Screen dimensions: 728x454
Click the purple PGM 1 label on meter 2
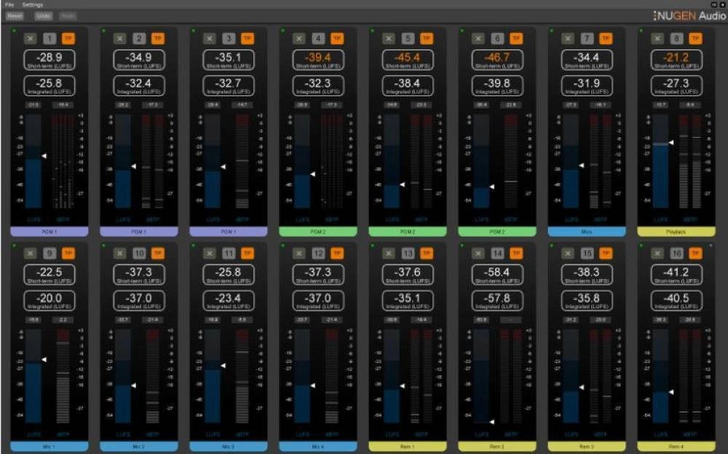pyautogui.click(x=139, y=232)
